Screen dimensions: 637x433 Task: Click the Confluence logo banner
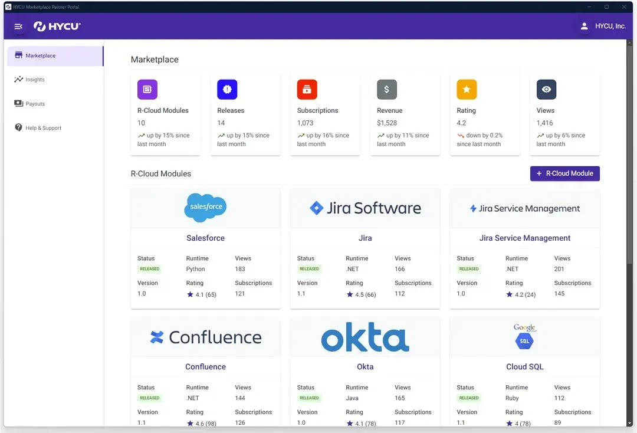[206, 337]
